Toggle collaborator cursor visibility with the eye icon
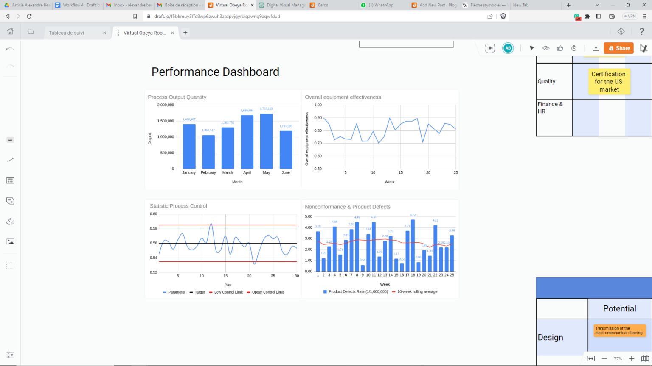652x366 pixels. 546,48
